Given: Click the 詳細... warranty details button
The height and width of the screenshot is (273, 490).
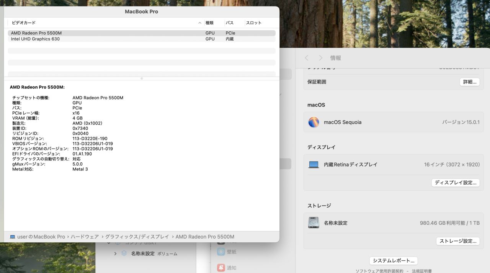Looking at the screenshot, I should (469, 82).
